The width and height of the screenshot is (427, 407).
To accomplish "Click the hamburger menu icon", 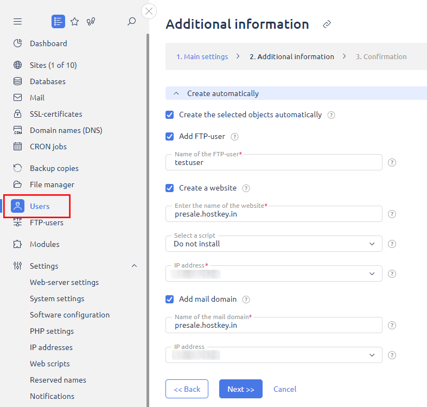I will pyautogui.click(x=18, y=22).
